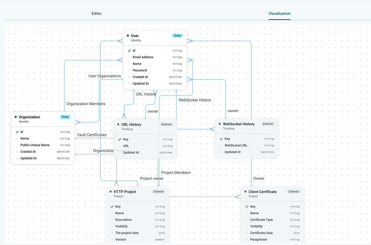Click the Created At field in User

point(155,77)
